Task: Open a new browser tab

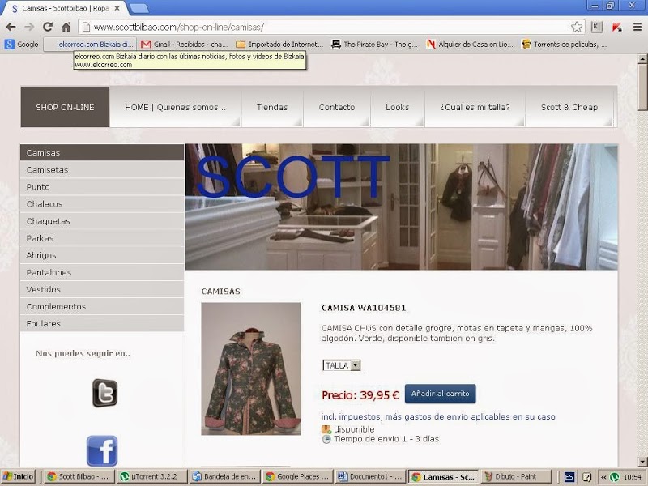Action: point(139,8)
